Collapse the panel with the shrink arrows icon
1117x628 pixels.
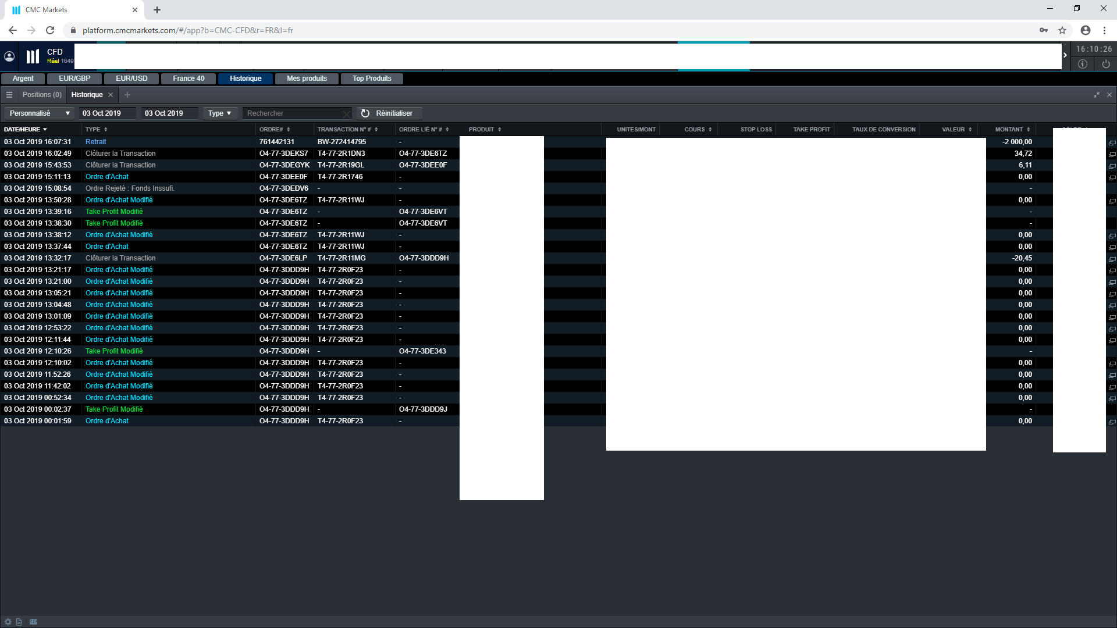[1097, 95]
